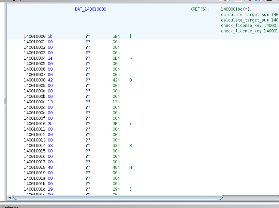Click byte 3b in the listing
The height and width of the screenshot is (208, 279).
(x=50, y=124)
